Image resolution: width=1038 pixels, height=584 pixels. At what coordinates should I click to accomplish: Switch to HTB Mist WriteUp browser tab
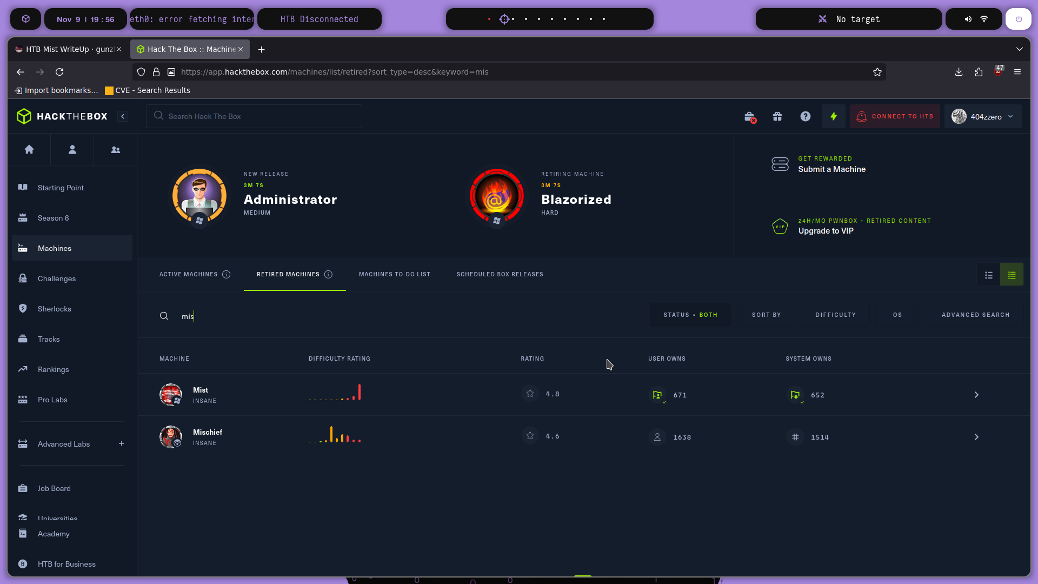(x=68, y=49)
